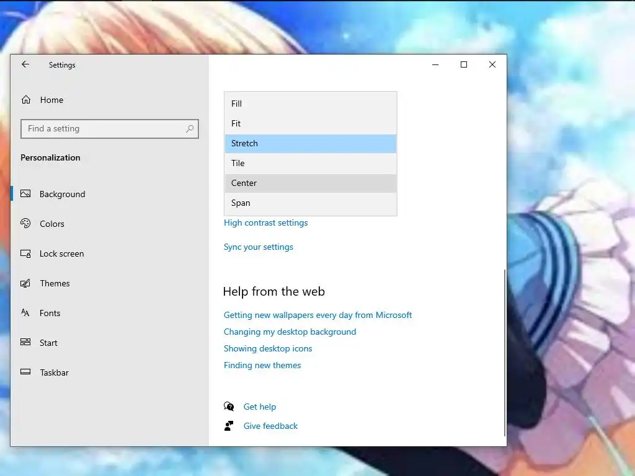Image resolution: width=635 pixels, height=476 pixels.
Task: Click the Colors palette icon
Action: coord(25,223)
